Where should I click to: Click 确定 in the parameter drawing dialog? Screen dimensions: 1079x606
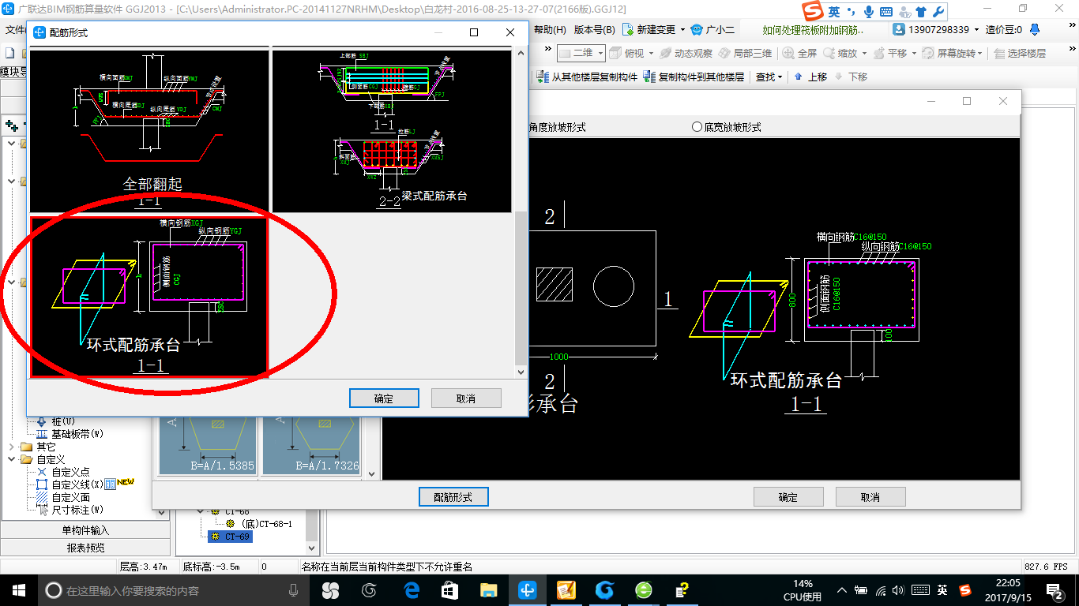[788, 497]
